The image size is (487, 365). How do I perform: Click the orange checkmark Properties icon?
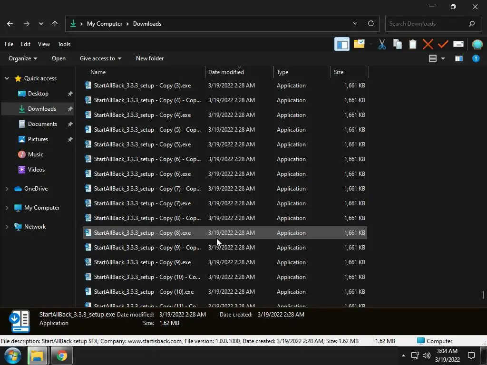point(443,44)
